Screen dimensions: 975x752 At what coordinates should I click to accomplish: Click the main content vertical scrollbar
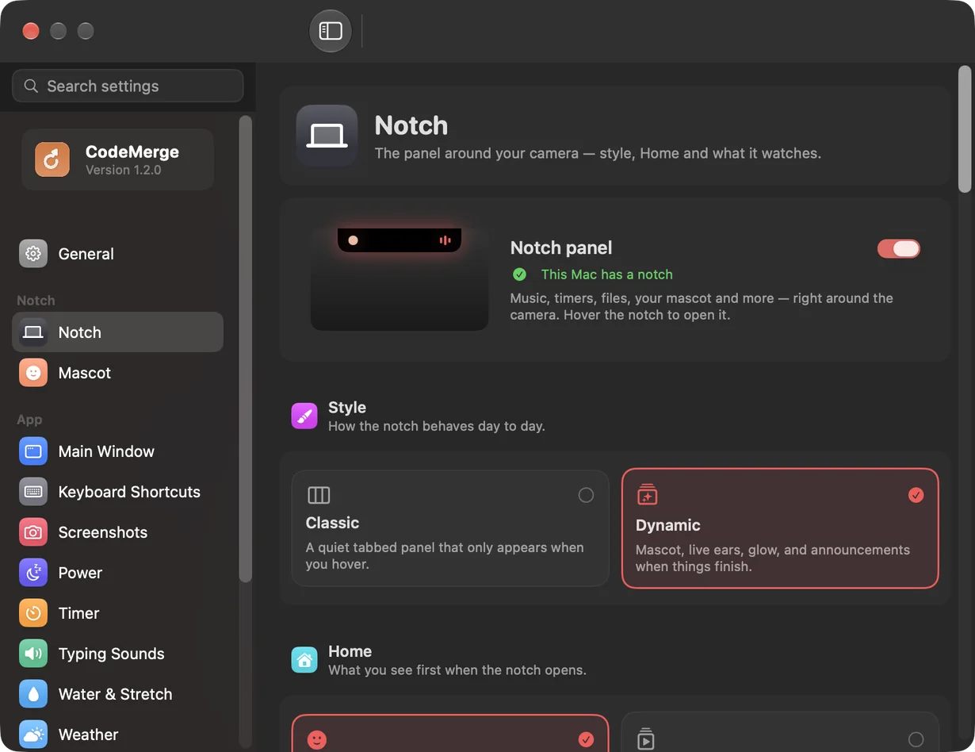pos(965,129)
